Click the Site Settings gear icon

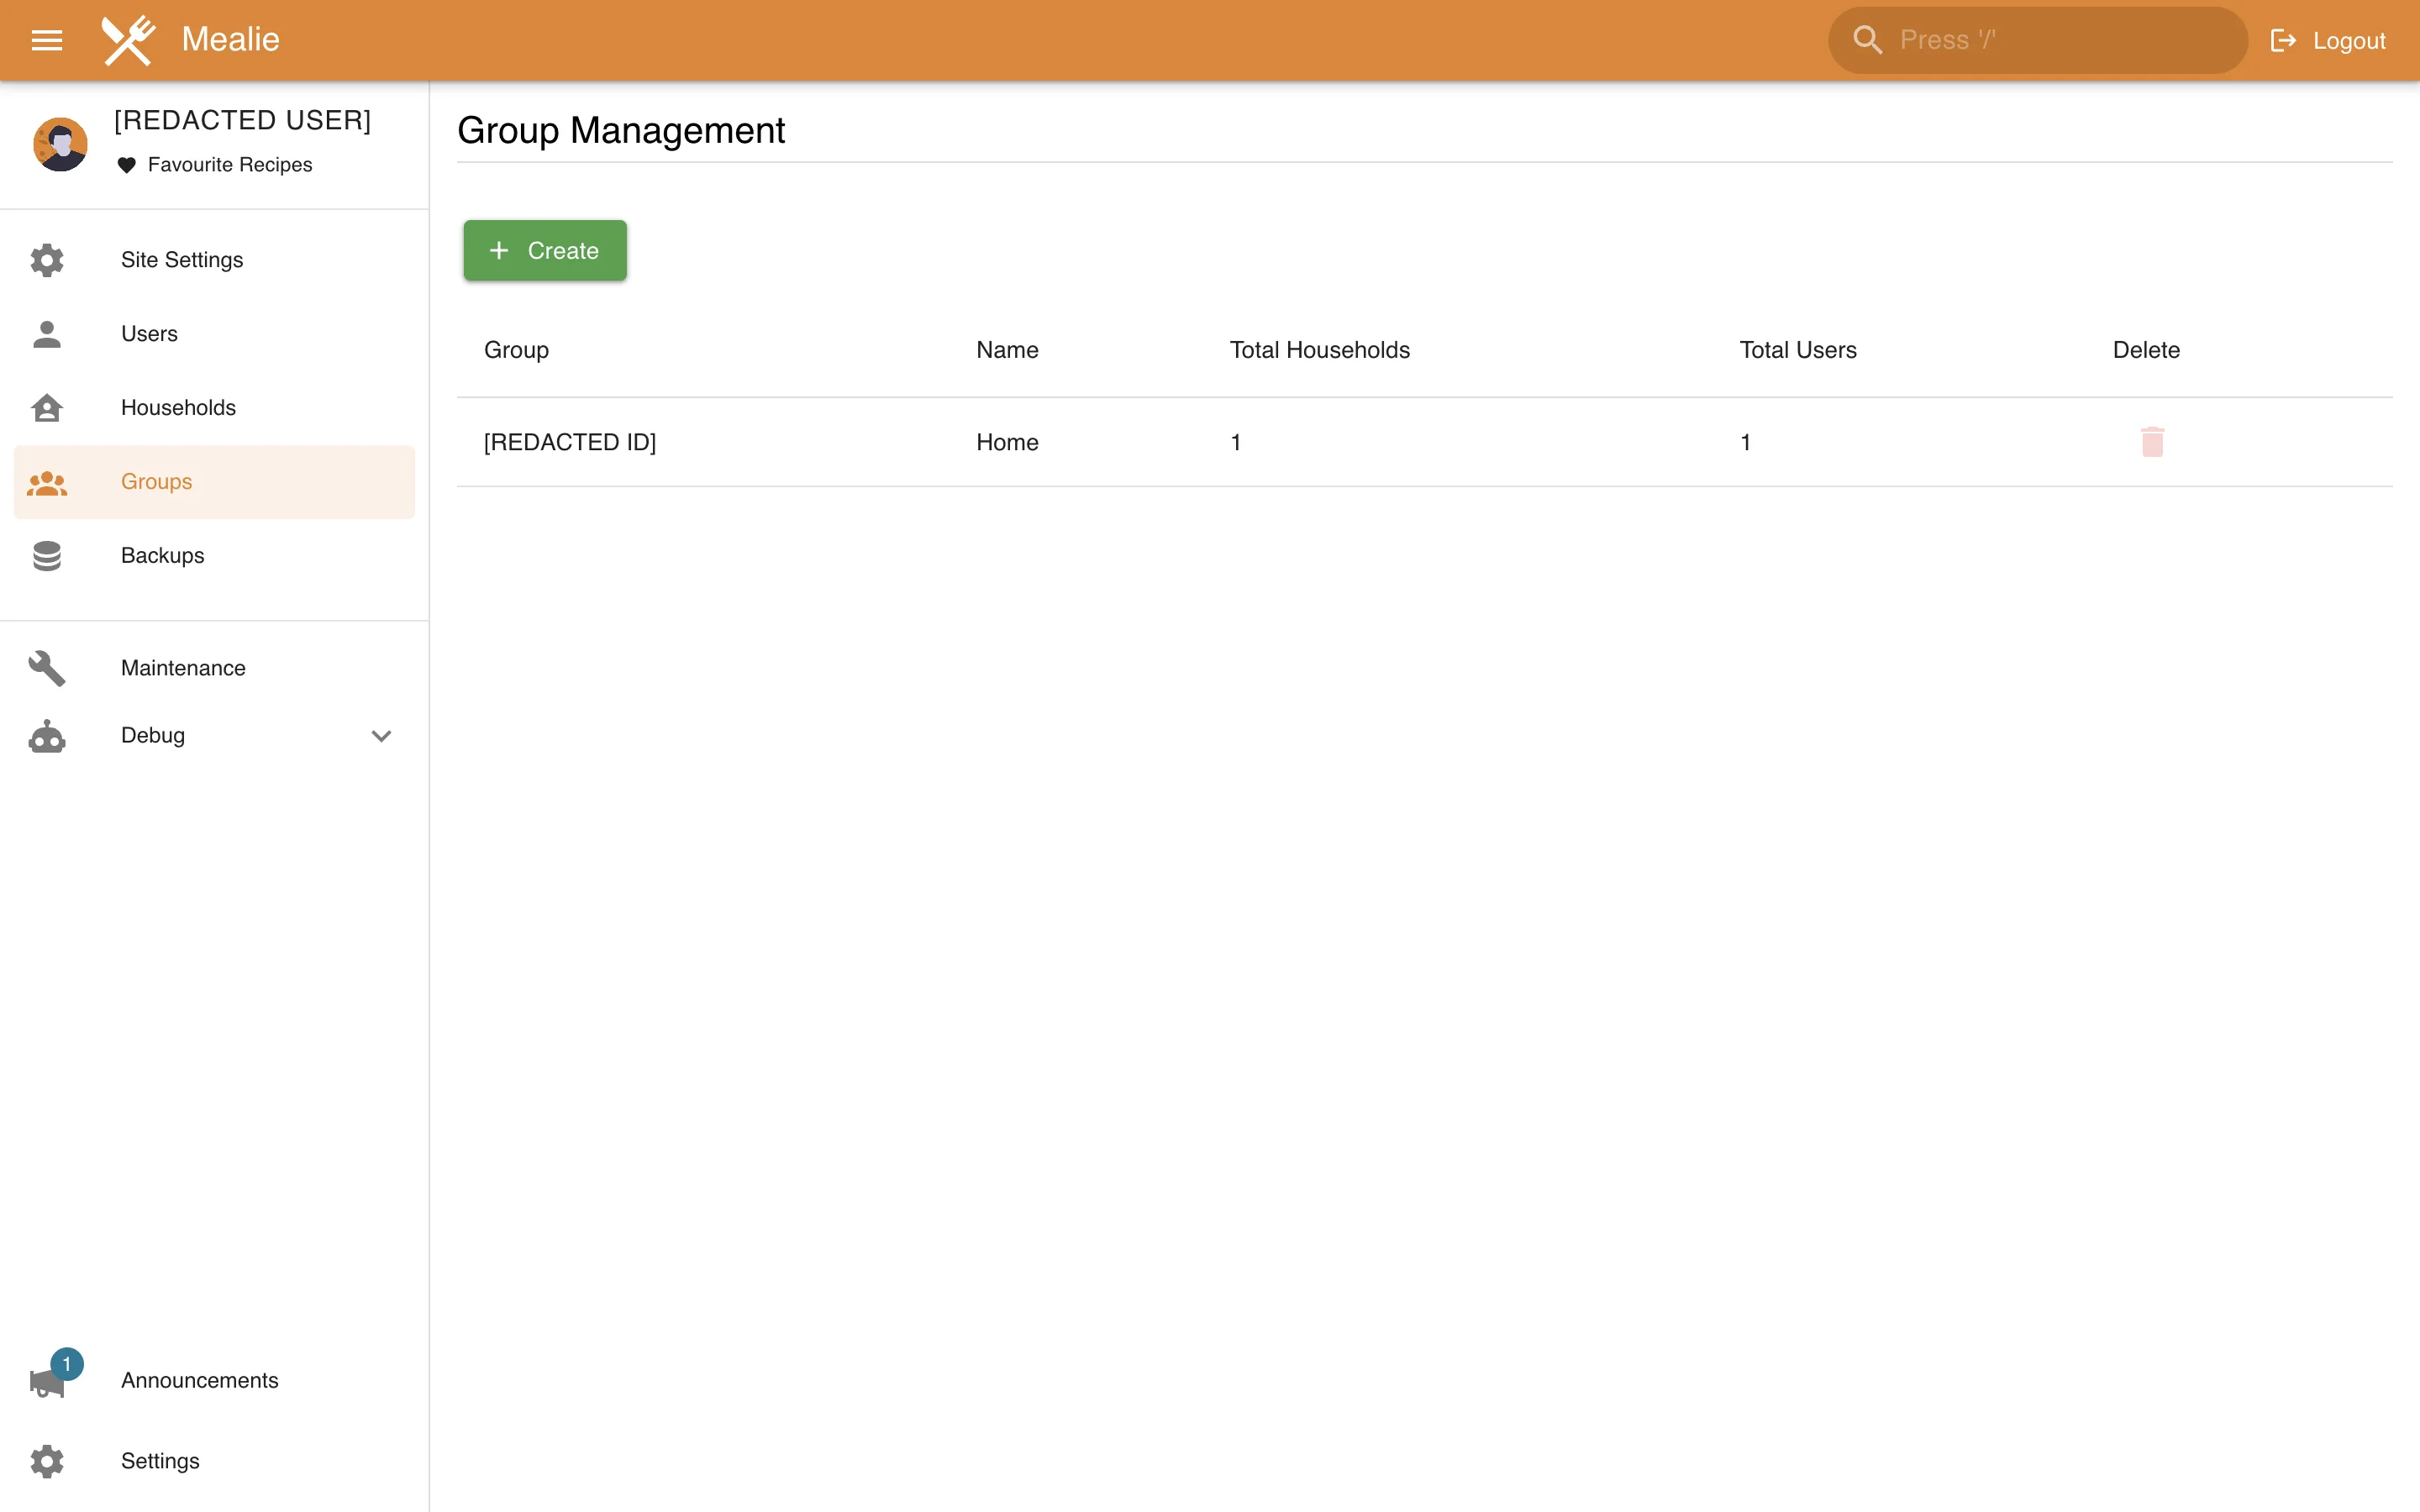click(47, 260)
